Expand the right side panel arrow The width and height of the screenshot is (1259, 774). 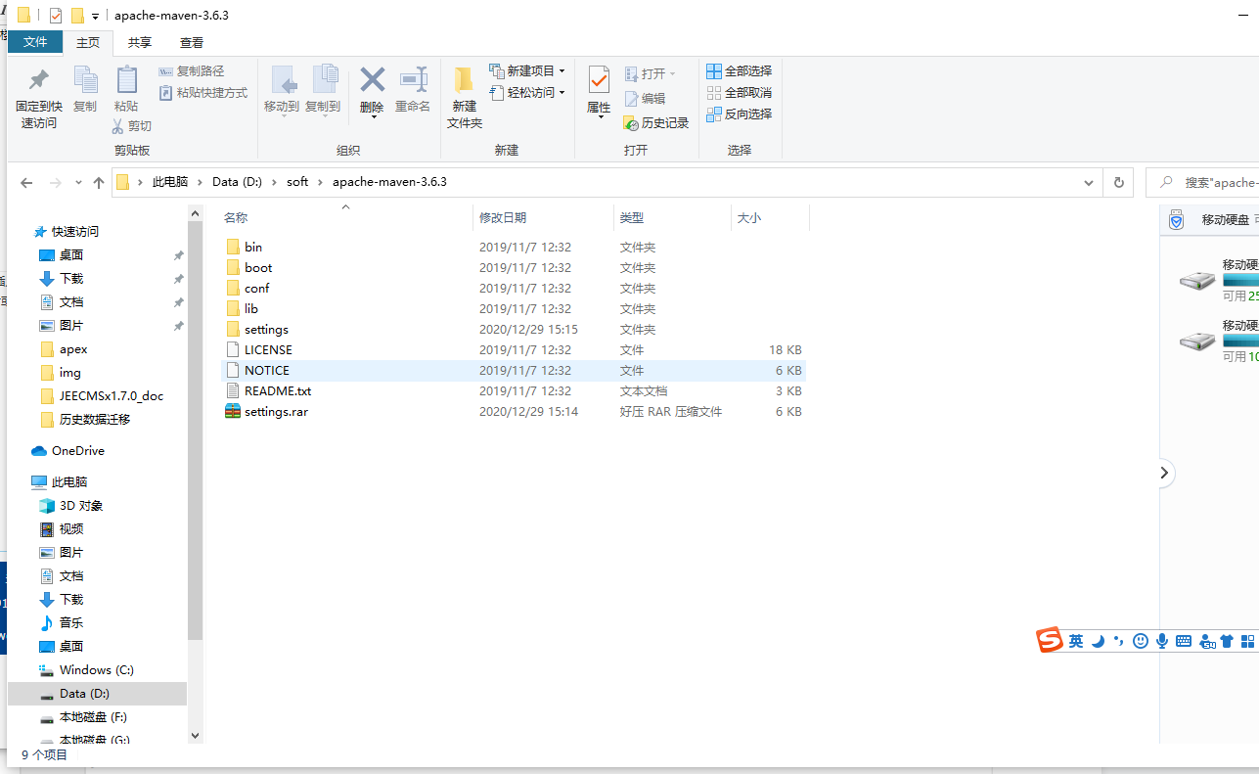(x=1164, y=473)
